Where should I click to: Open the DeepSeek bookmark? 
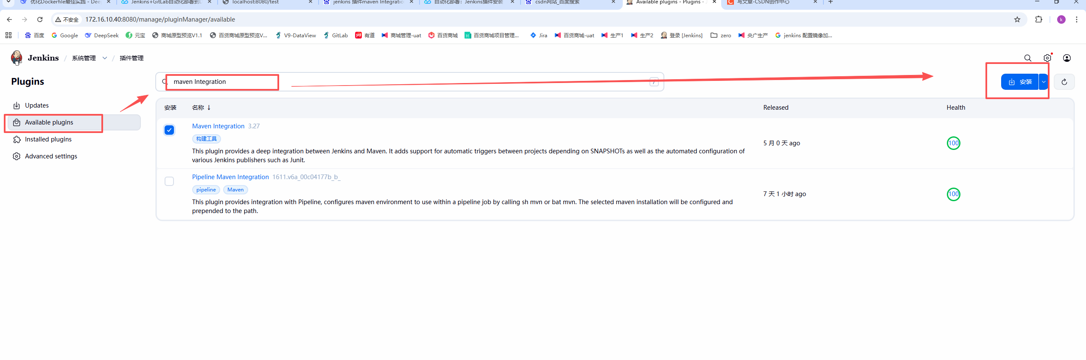[x=102, y=36]
